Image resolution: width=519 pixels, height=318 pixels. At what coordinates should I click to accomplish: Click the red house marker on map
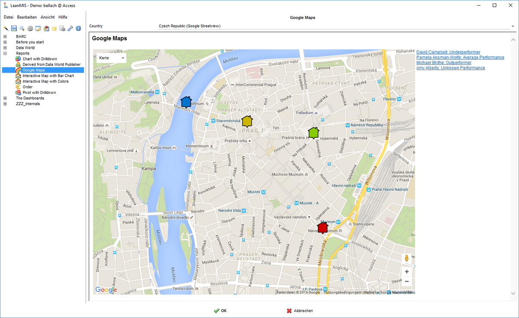(x=323, y=227)
